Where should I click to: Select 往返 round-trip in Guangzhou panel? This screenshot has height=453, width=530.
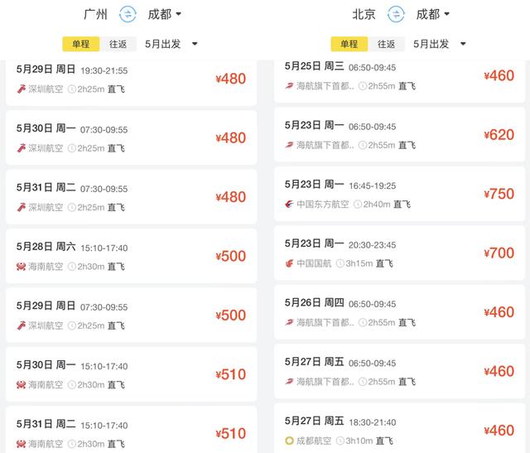[119, 44]
